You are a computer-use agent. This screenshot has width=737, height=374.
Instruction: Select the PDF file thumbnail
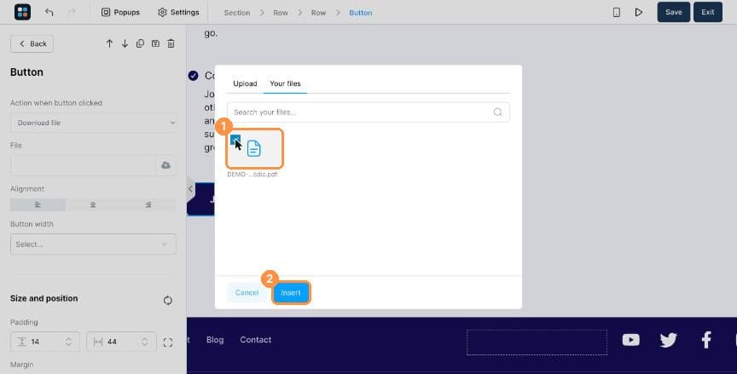click(x=255, y=149)
